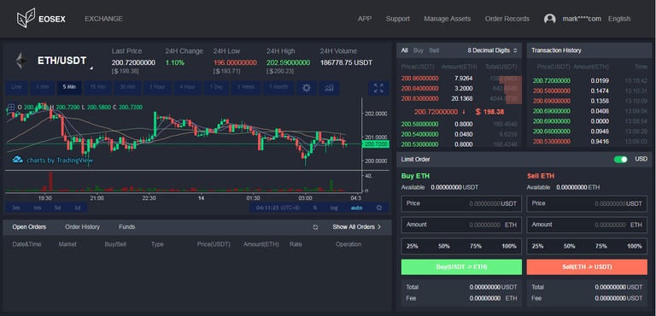Switch to Funds tab
656x316 pixels.
(126, 227)
